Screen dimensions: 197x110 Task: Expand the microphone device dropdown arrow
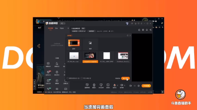[x=118, y=86]
